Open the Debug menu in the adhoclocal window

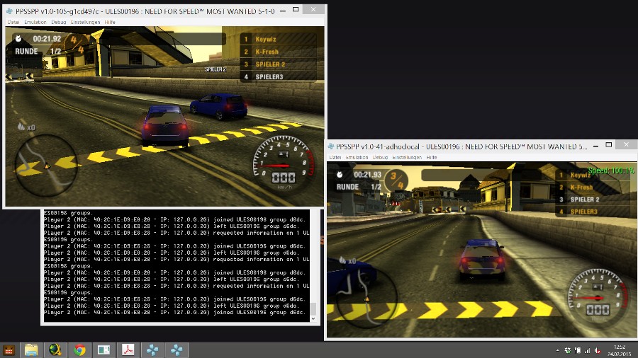pos(381,157)
